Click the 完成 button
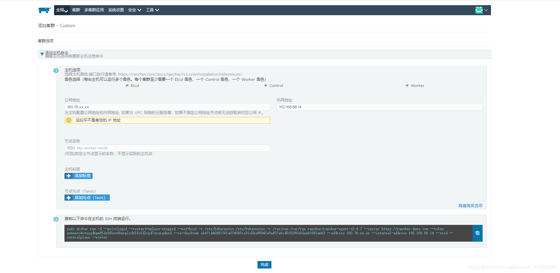The height and width of the screenshot is (273, 560). click(264, 265)
